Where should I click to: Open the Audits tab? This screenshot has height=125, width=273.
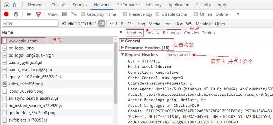[x=224, y=5]
